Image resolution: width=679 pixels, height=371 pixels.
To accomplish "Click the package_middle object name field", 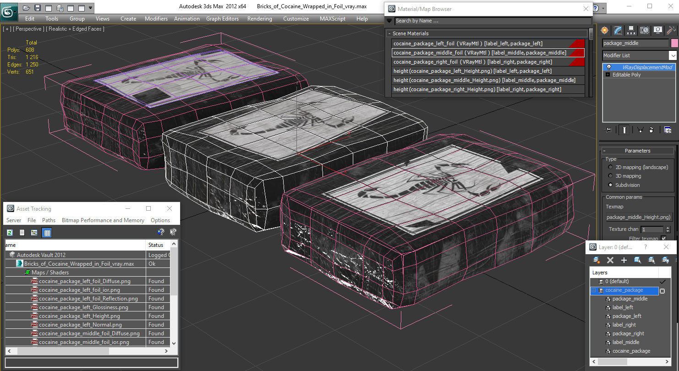I will (635, 43).
